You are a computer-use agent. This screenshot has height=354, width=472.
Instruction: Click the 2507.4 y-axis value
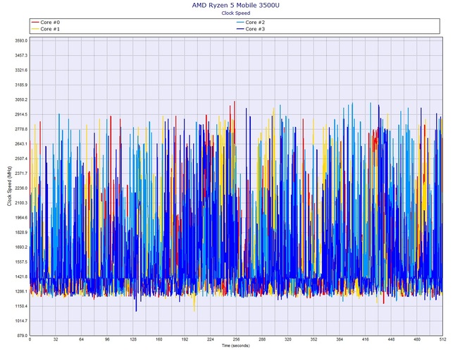(x=21, y=159)
